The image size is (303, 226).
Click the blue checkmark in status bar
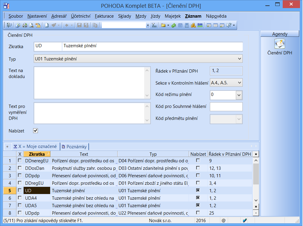tap(245, 220)
